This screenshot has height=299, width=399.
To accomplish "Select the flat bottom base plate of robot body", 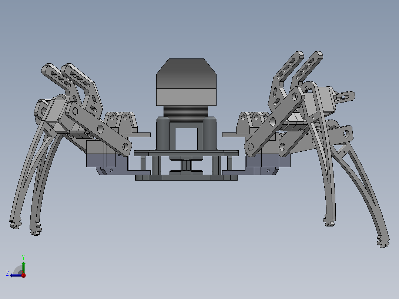I will point(186,177).
